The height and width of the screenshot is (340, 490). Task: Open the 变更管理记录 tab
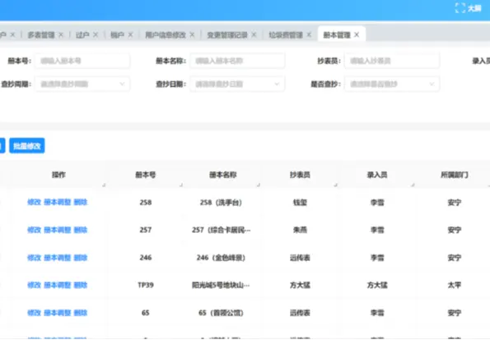coord(227,35)
